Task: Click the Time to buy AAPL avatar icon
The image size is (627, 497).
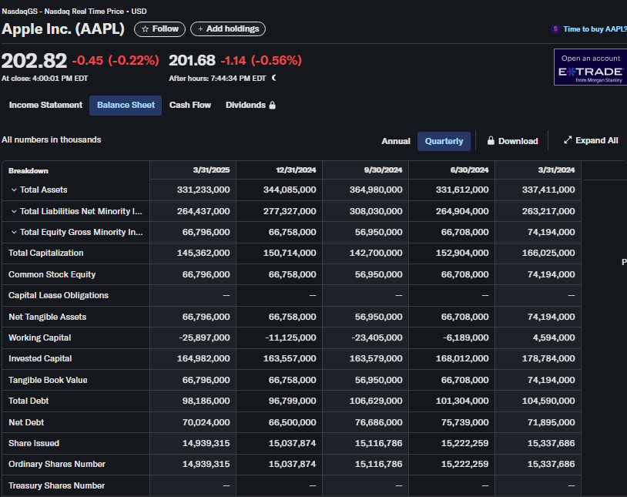Action: (x=555, y=29)
